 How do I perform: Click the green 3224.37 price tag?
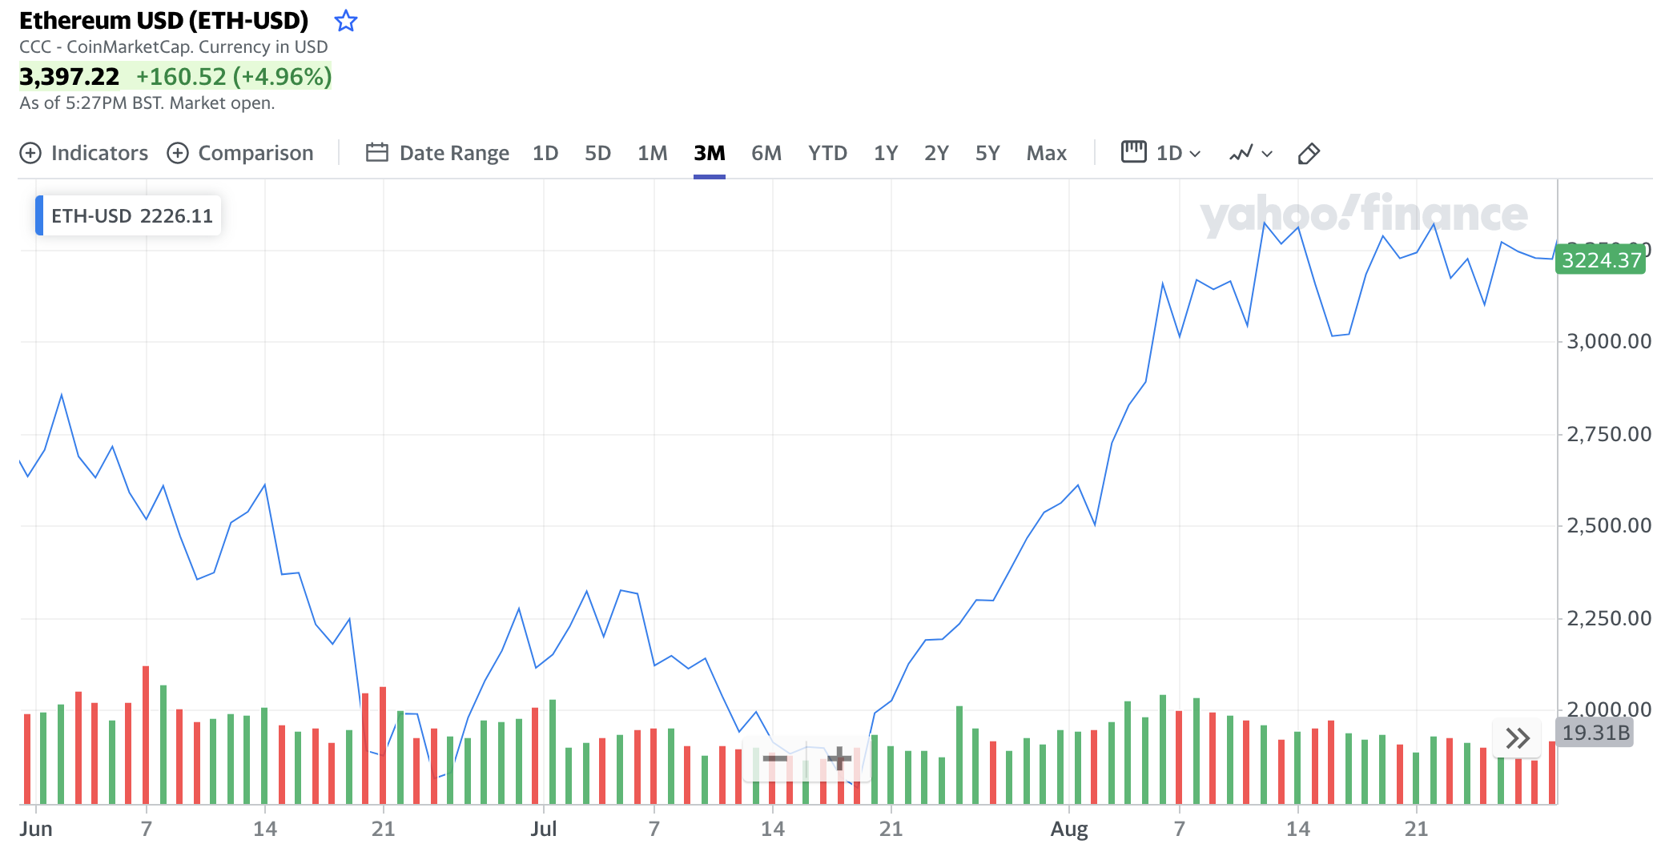click(1600, 260)
